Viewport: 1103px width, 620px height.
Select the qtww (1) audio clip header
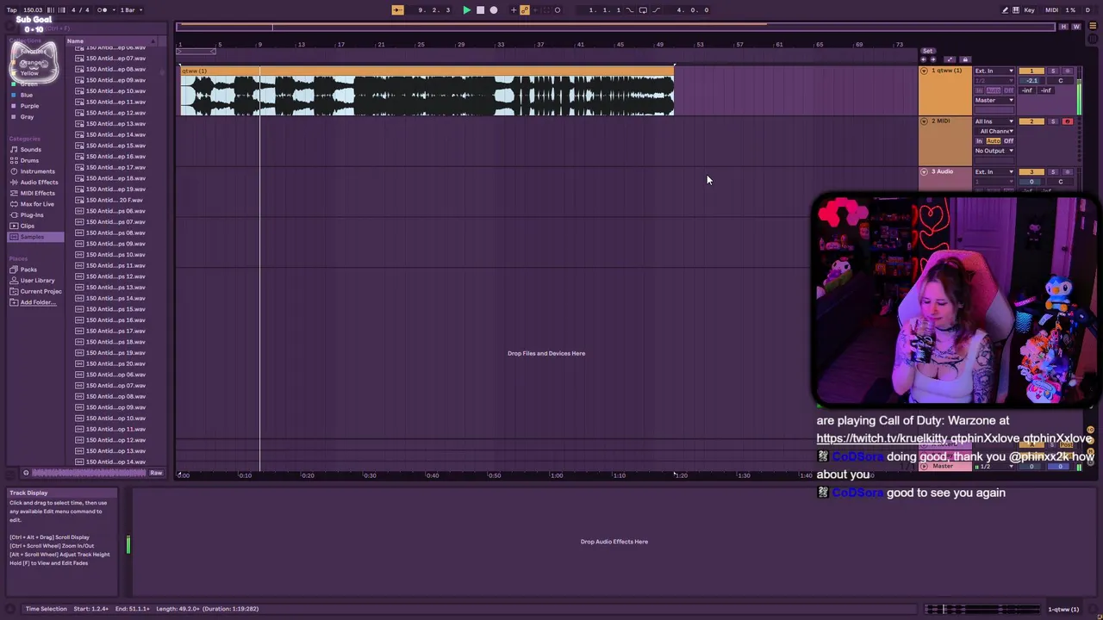(x=427, y=71)
